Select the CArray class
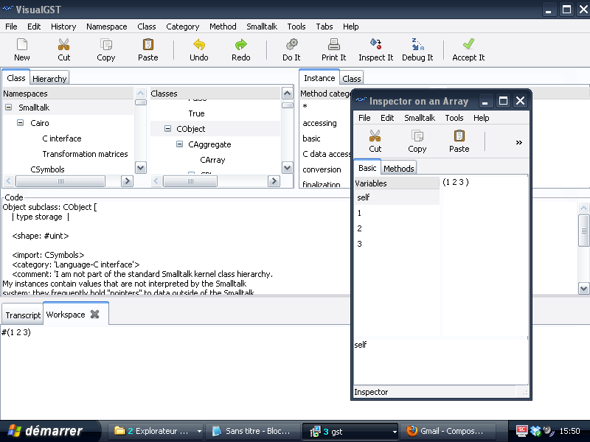Viewport: 590px width, 442px height. 212,160
